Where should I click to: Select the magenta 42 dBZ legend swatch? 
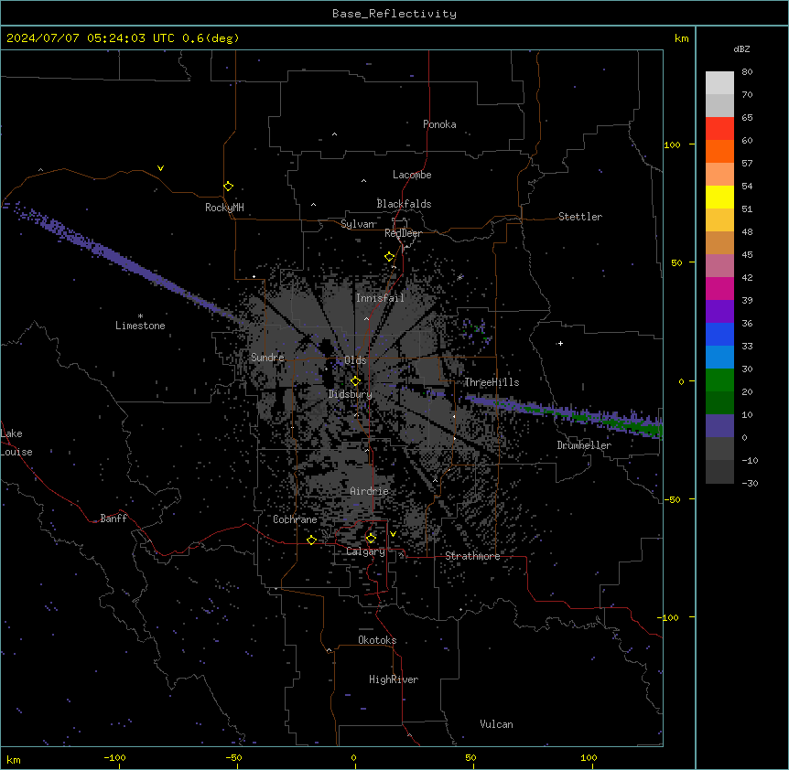point(719,289)
